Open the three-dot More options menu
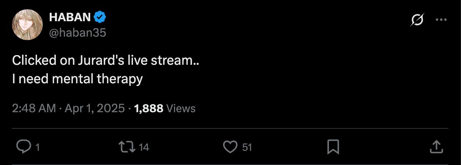Screen dimensions: 461x165 (441, 20)
